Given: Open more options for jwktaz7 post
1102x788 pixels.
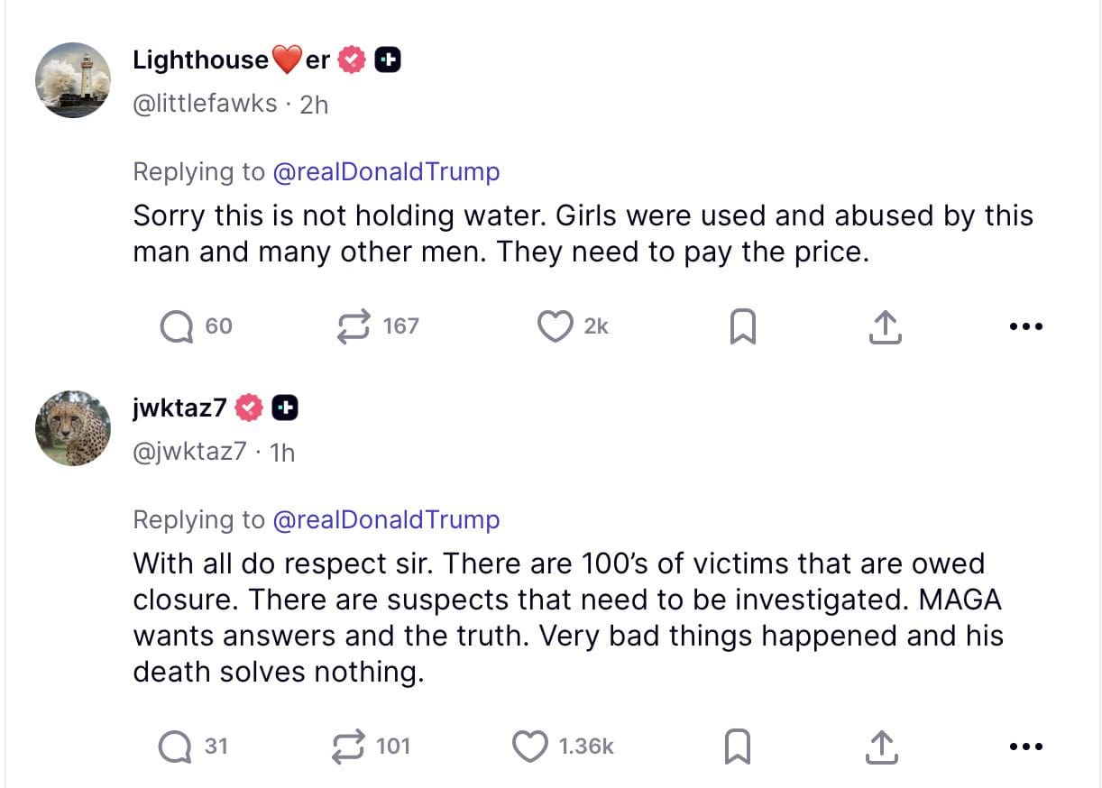Looking at the screenshot, I should 1026,747.
